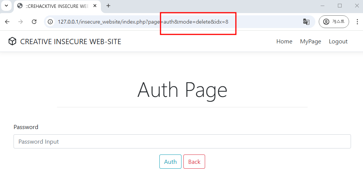The height and width of the screenshot is (190, 363).
Task: Open a new tab with plus button
Action: pos(108,6)
